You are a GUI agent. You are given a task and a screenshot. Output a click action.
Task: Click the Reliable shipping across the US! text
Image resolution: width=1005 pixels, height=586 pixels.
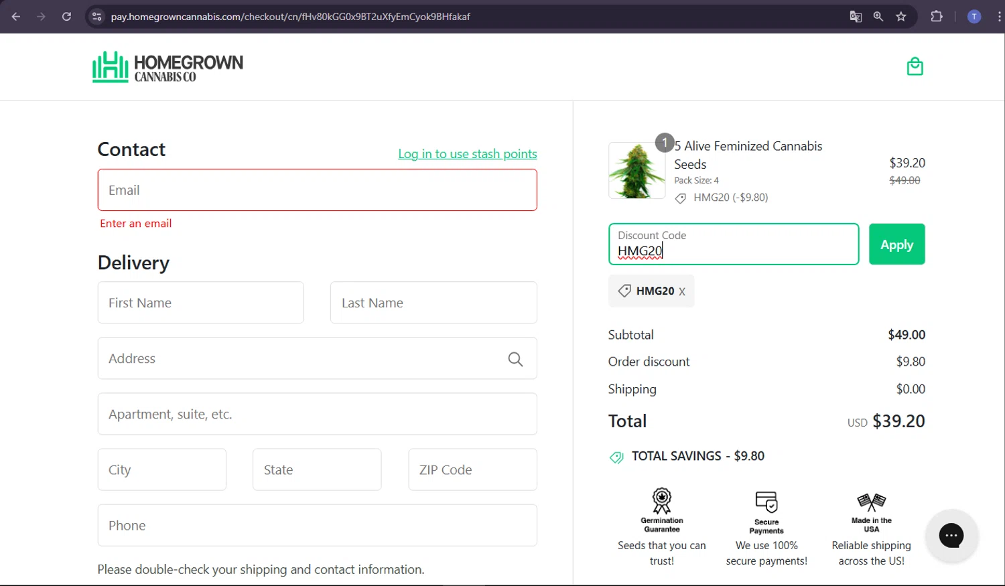872,553
